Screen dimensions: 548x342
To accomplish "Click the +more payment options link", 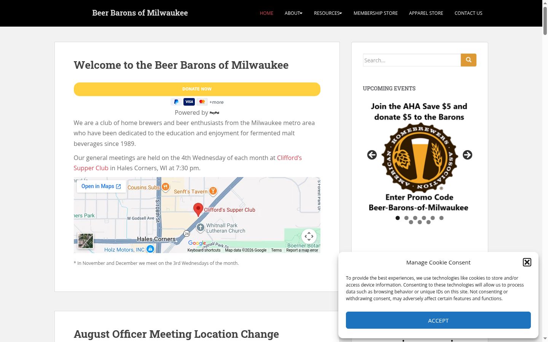I will (217, 102).
